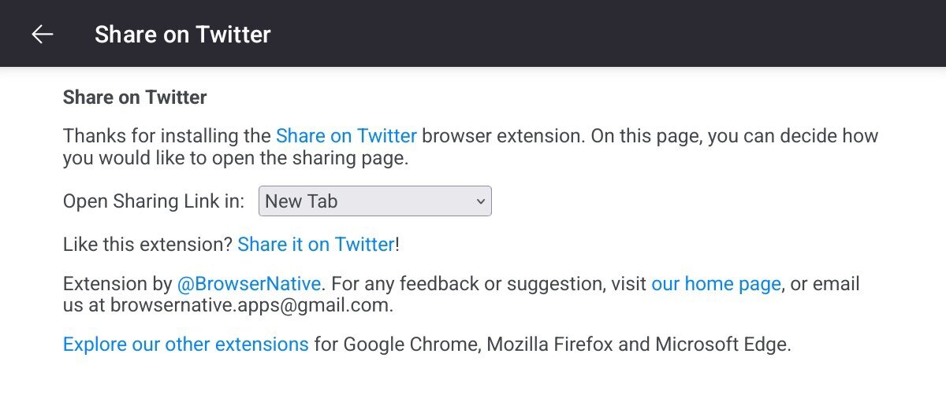Image resolution: width=946 pixels, height=398 pixels.
Task: Open the Share on Twitter extension link
Action: click(346, 136)
